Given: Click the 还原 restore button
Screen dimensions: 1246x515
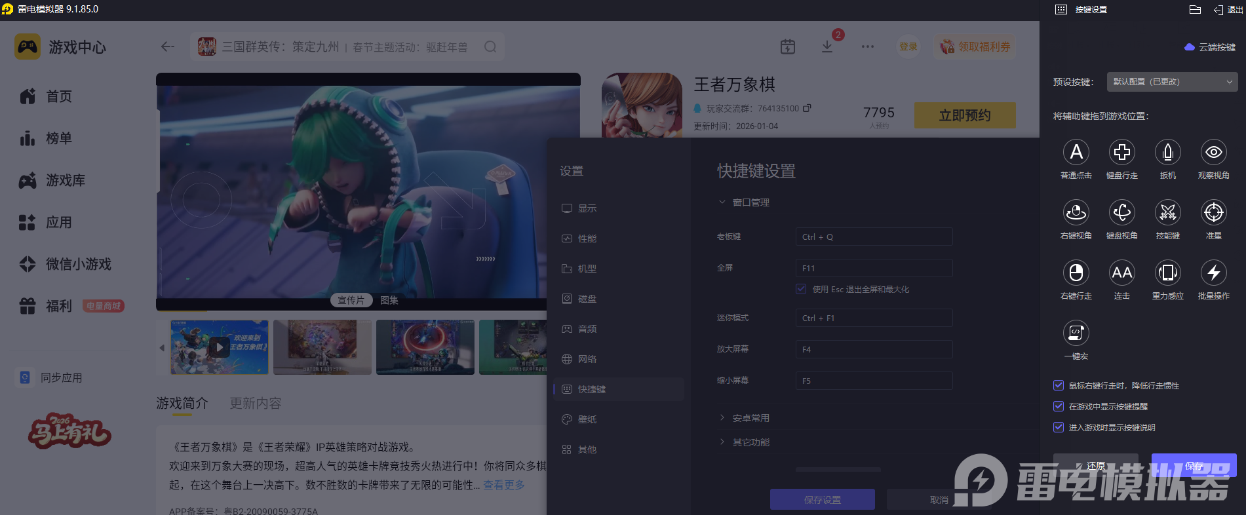Looking at the screenshot, I should click(1096, 465).
